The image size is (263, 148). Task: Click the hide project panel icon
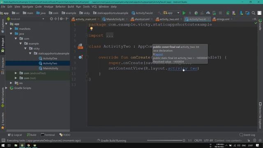coord(67,19)
